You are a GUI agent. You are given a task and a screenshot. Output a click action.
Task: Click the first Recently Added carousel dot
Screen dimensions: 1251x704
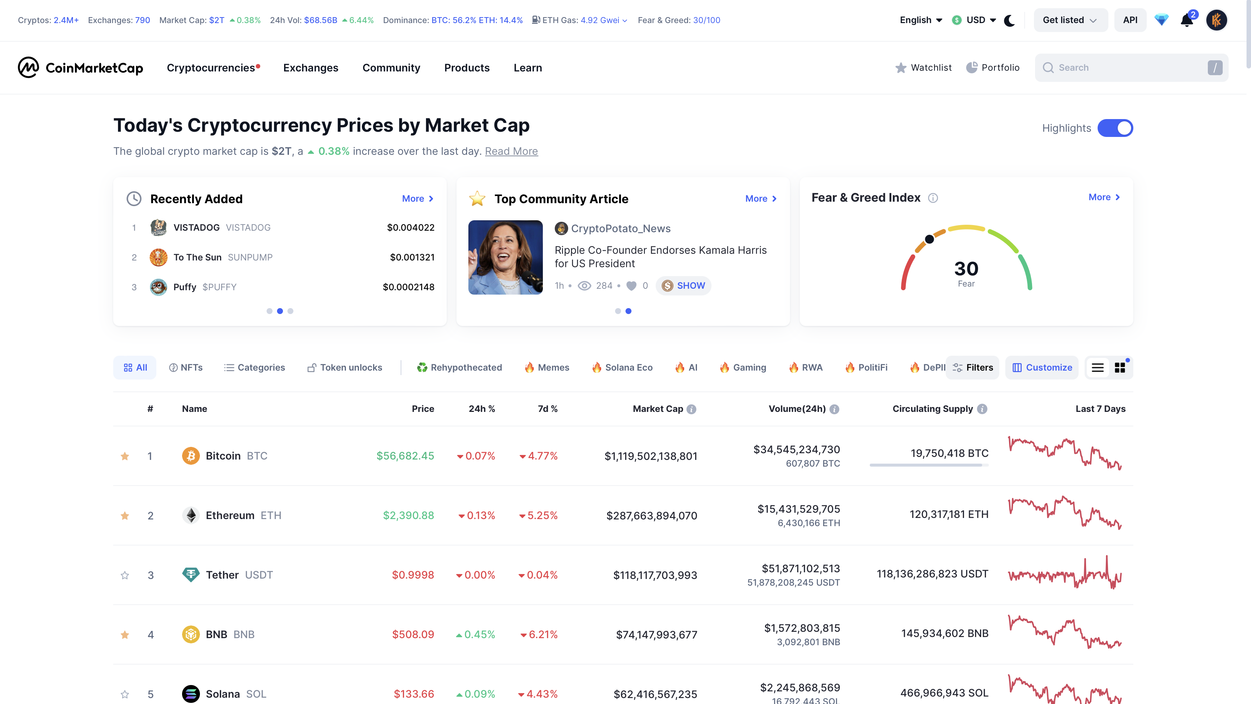(270, 311)
